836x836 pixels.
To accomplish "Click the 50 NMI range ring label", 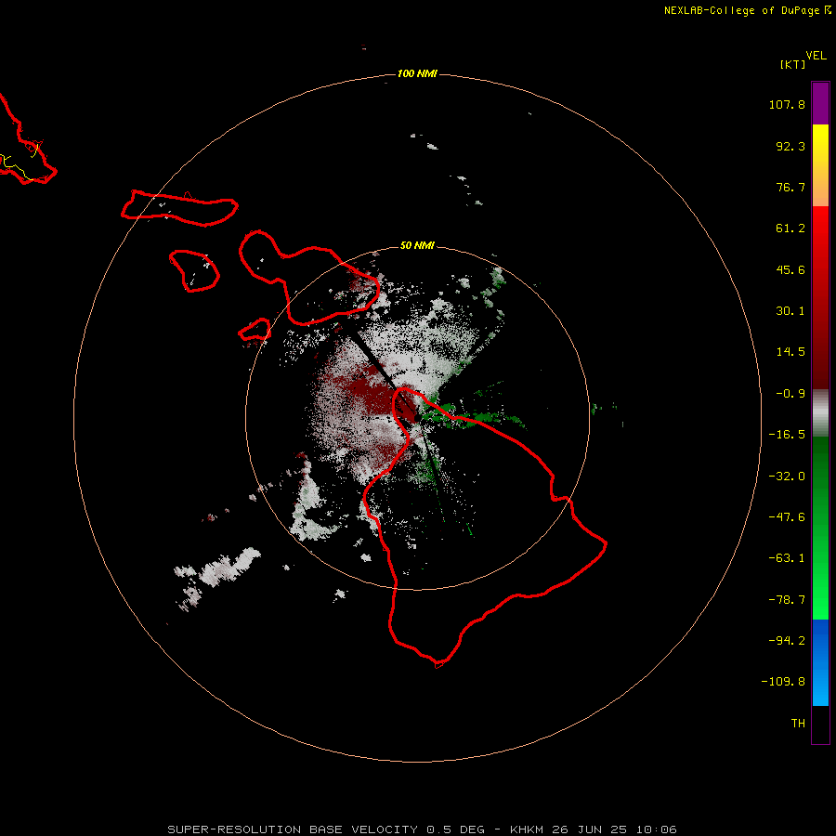I will click(x=417, y=245).
